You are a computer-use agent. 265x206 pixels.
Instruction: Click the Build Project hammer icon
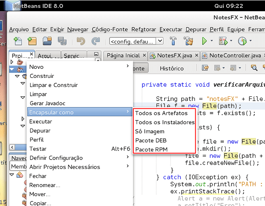(x=173, y=41)
